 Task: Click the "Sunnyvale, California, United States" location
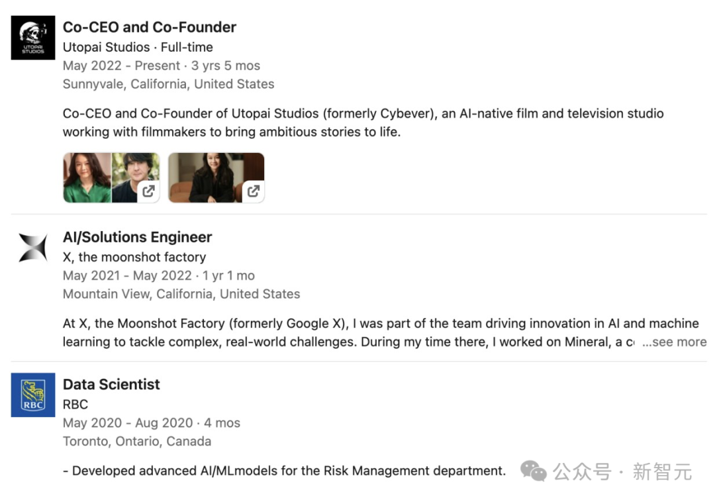point(168,84)
